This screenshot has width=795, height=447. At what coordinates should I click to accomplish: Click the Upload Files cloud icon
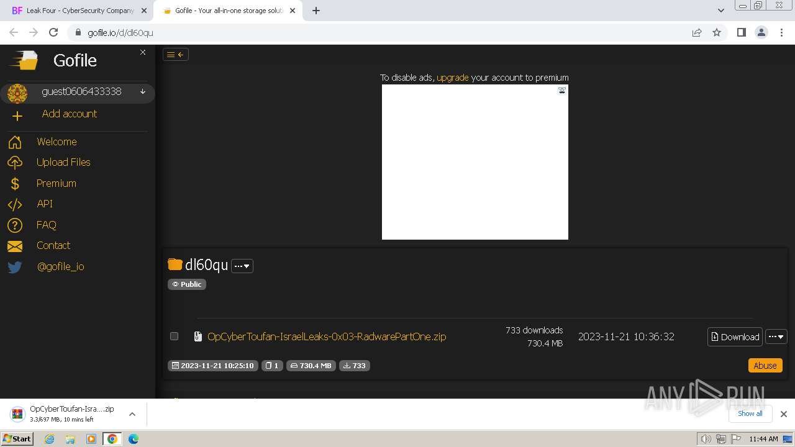(x=15, y=163)
